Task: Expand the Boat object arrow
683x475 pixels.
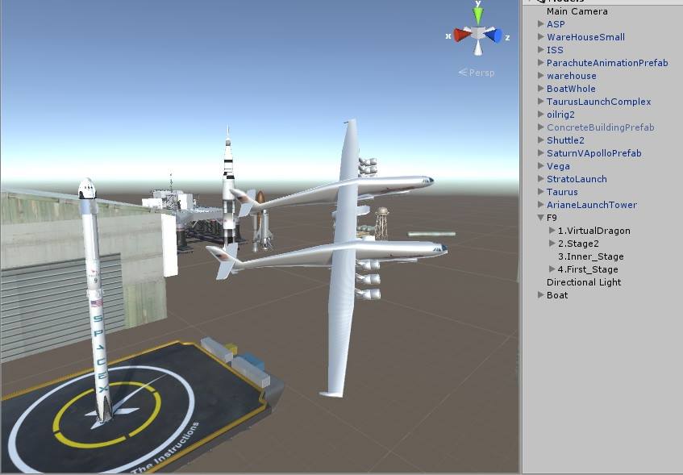Action: tap(540, 294)
